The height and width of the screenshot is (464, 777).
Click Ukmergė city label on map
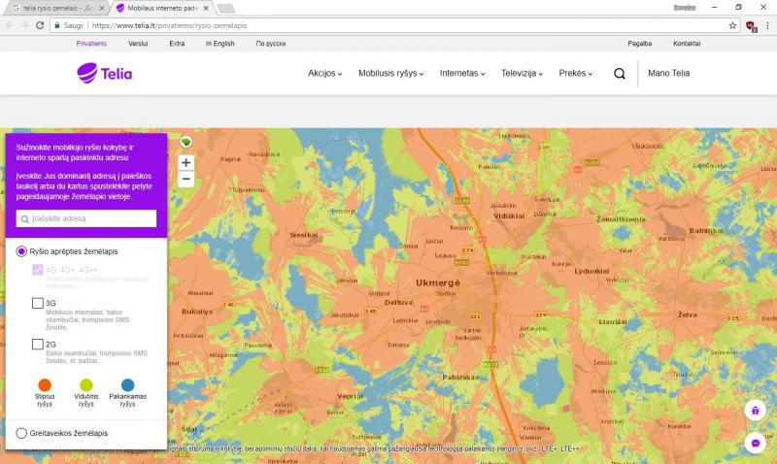(x=438, y=282)
